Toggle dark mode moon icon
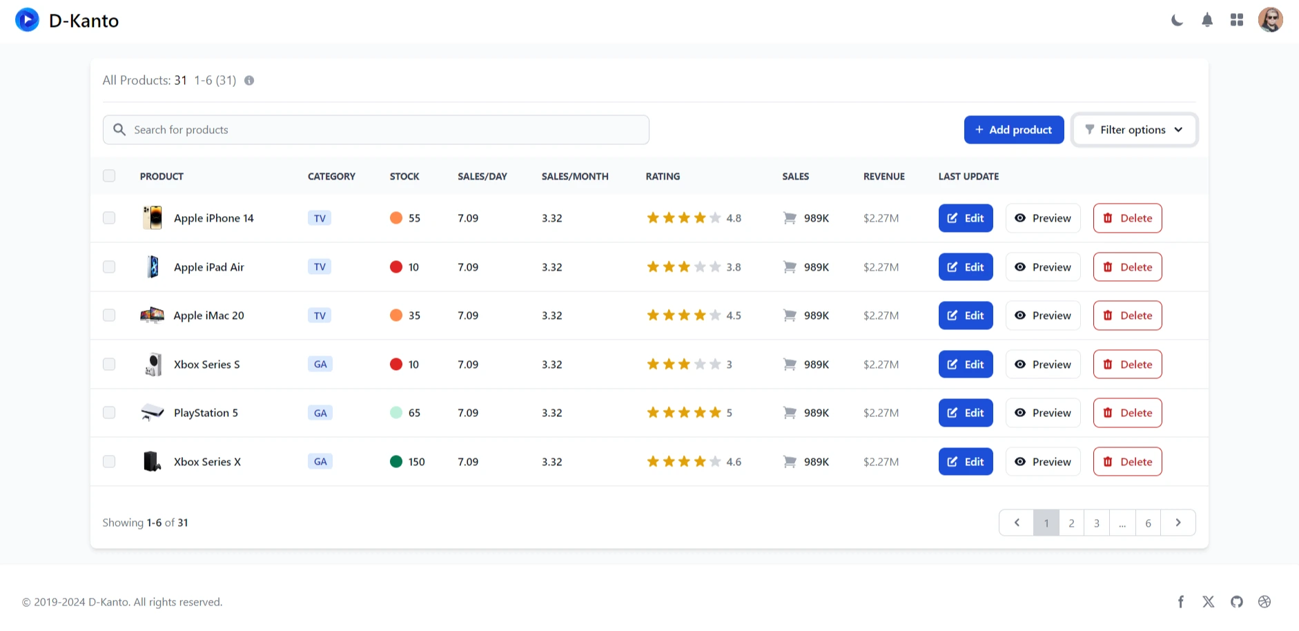 1177,20
